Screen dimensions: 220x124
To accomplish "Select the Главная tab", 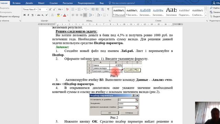I will point(4,3).
